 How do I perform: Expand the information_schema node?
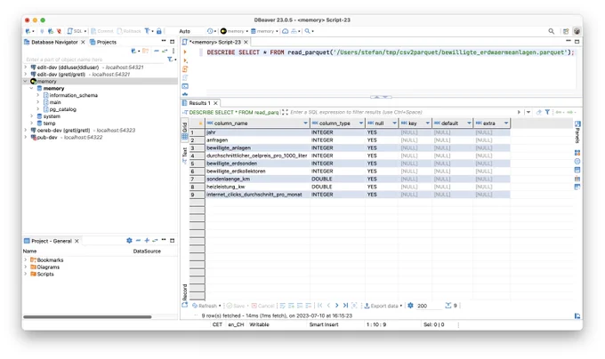[x=37, y=95]
